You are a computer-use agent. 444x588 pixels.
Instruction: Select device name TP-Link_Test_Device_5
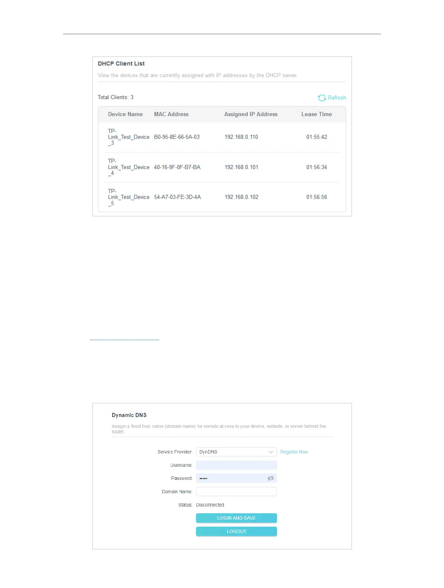tap(128, 197)
